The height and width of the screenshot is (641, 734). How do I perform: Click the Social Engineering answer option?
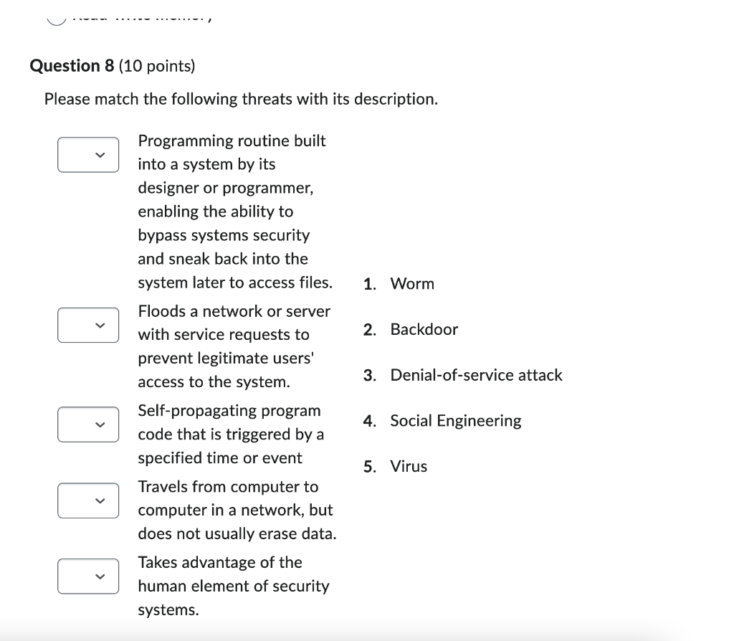pyautogui.click(x=455, y=421)
